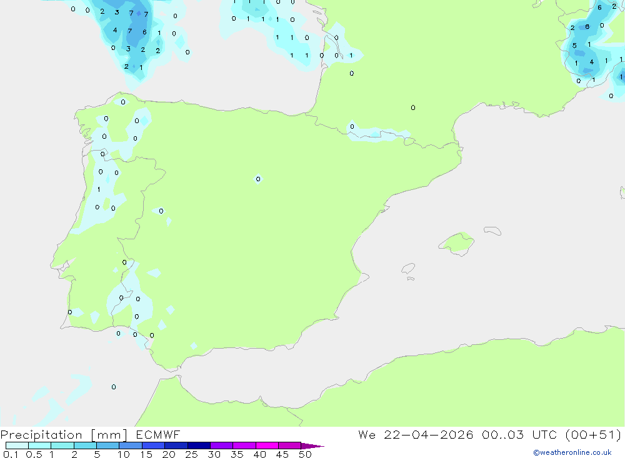
Task: Click the legend label '10'
Action: point(124,454)
